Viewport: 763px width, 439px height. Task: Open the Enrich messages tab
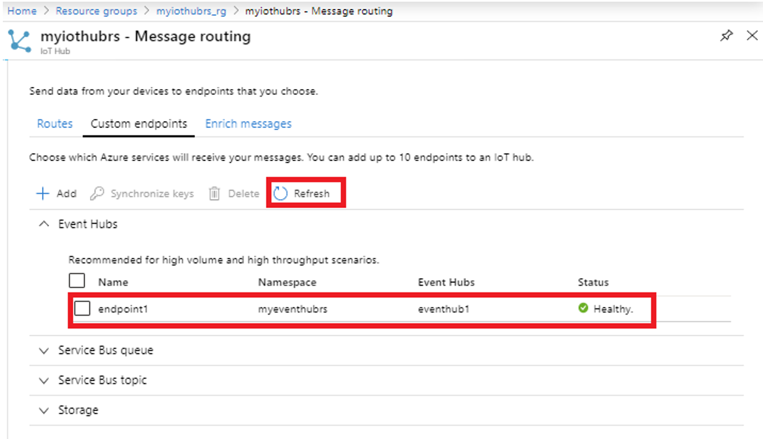tap(248, 124)
